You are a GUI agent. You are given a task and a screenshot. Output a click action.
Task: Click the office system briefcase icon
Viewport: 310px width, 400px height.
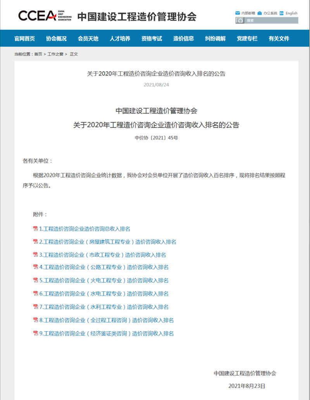[x=260, y=13]
